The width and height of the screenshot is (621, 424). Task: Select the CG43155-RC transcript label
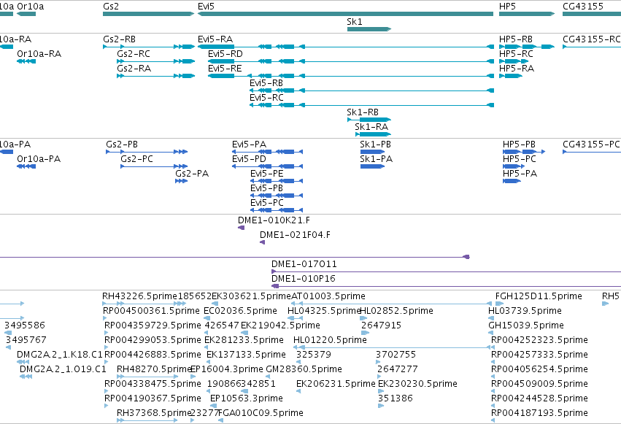coord(592,39)
